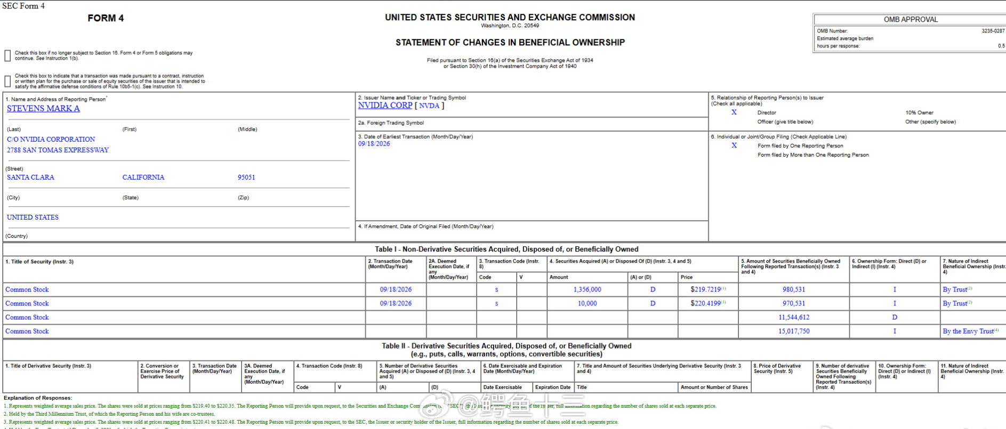
Task: Click transaction code S in the 1,356,000 row
Action: [496, 290]
